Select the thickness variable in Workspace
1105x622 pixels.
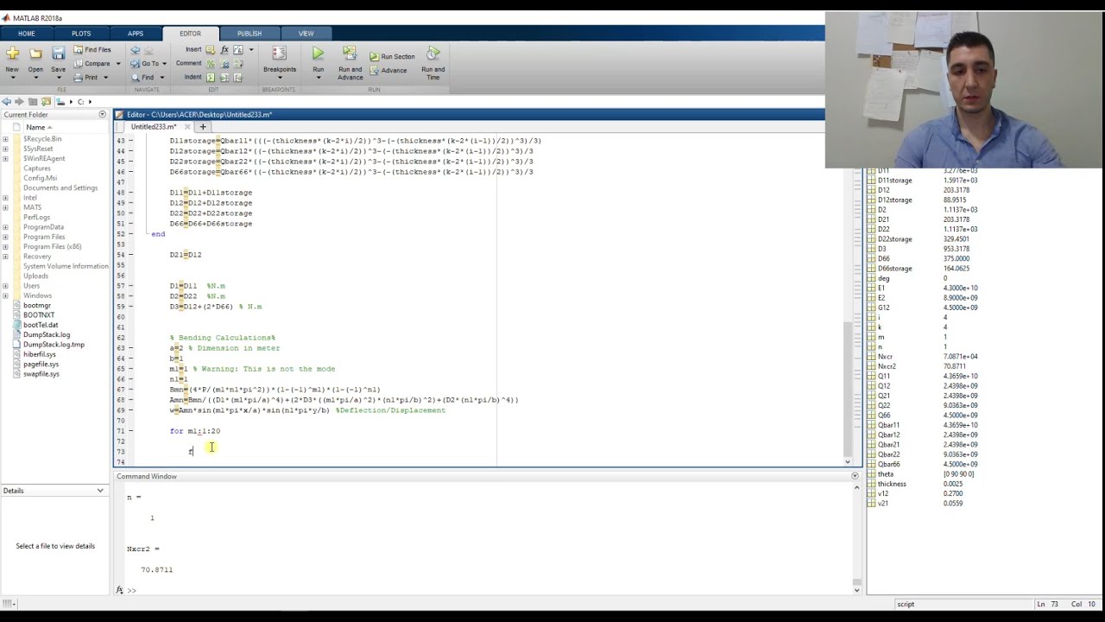tap(892, 484)
